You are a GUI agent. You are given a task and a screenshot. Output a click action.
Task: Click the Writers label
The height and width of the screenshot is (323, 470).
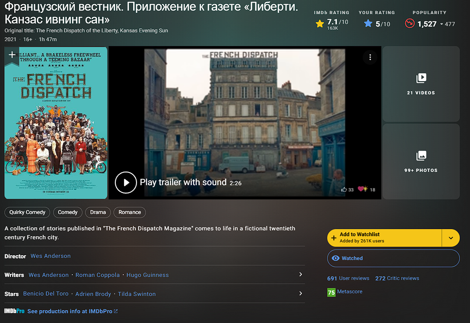(14, 275)
